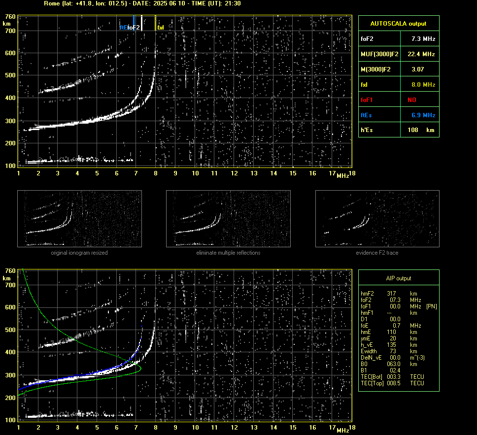Select the 108 km h'Es value
Viewport: 477px width, 435px height.
coord(421,130)
